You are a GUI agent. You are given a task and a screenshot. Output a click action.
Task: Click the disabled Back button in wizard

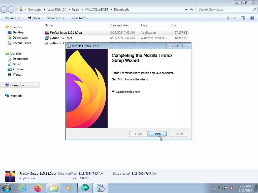pyautogui.click(x=138, y=134)
